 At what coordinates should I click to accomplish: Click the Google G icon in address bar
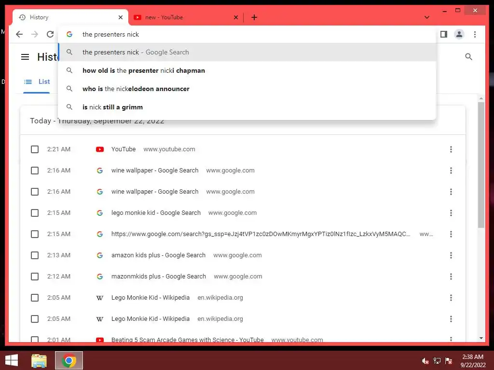[x=69, y=34]
